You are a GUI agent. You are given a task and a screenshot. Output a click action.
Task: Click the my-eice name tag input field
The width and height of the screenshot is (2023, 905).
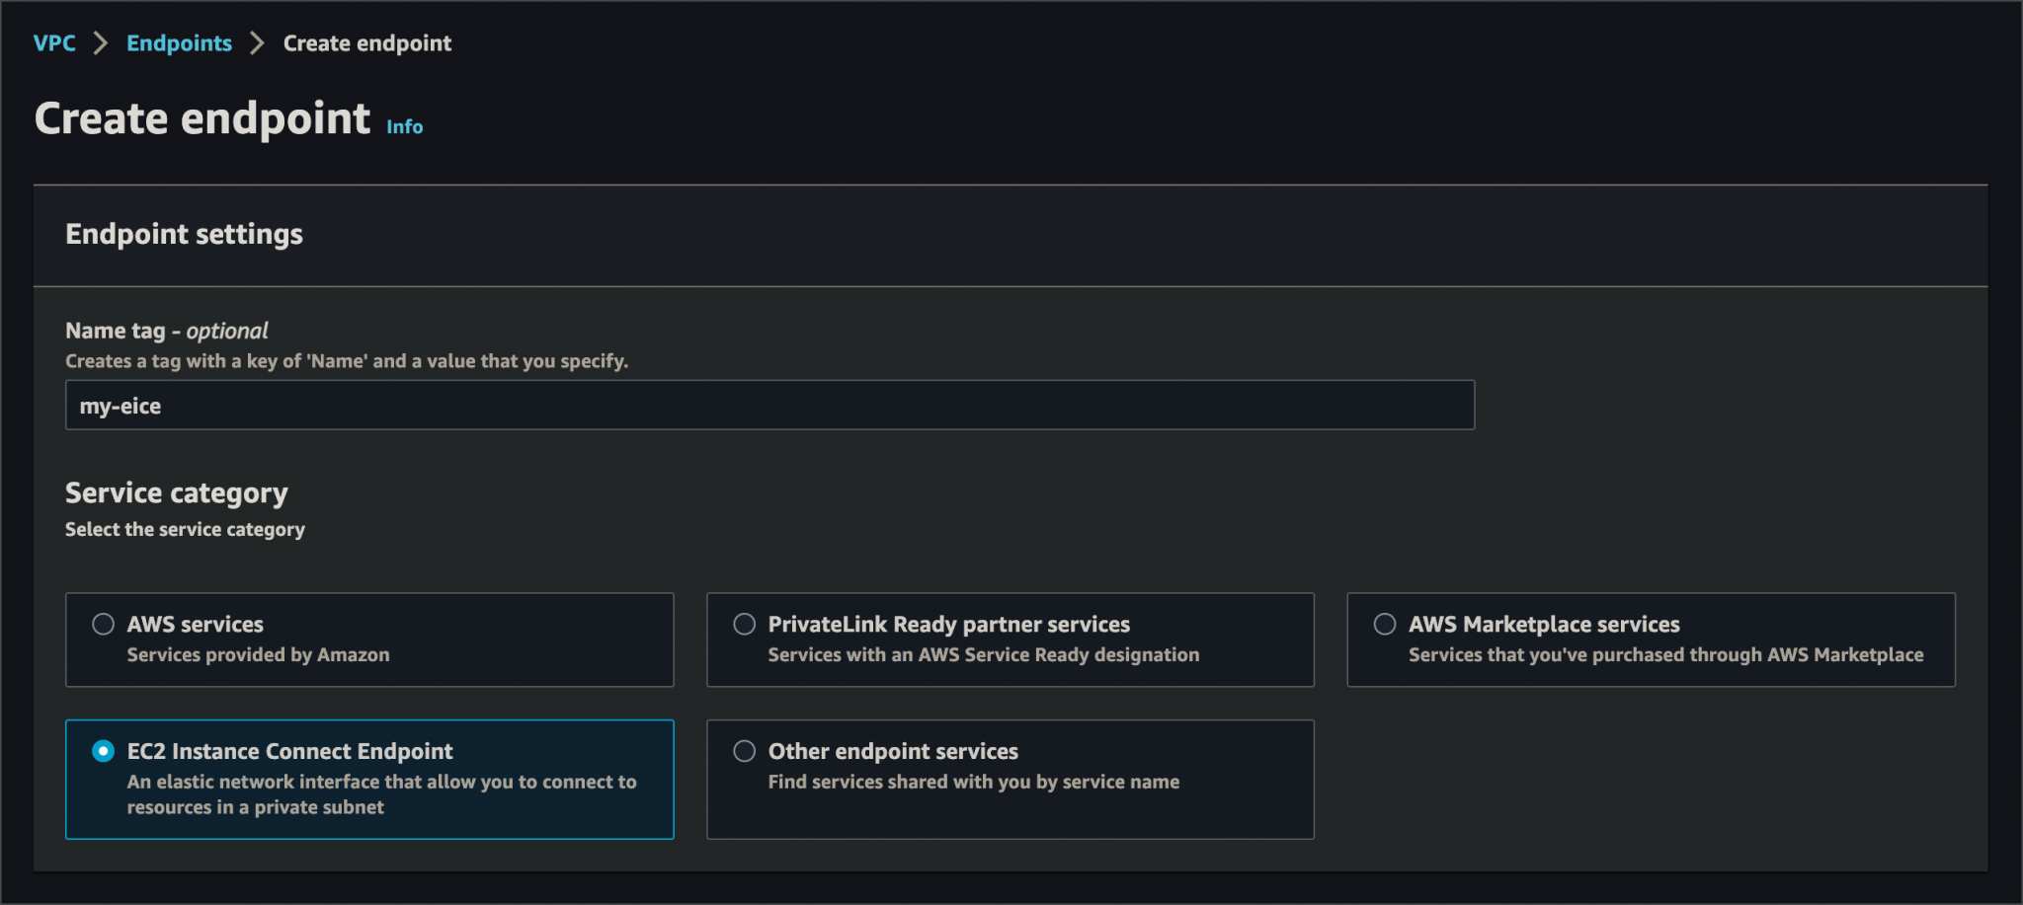[x=769, y=405]
